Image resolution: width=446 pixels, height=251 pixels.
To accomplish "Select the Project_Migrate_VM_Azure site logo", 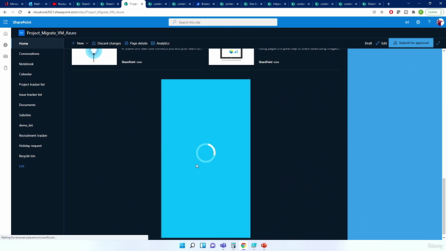I will 22,33.
